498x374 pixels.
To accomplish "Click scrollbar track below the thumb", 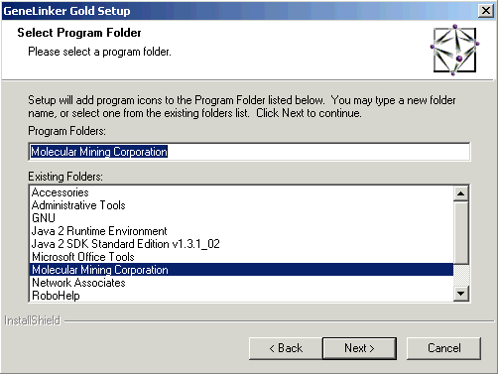I will coord(461,275).
